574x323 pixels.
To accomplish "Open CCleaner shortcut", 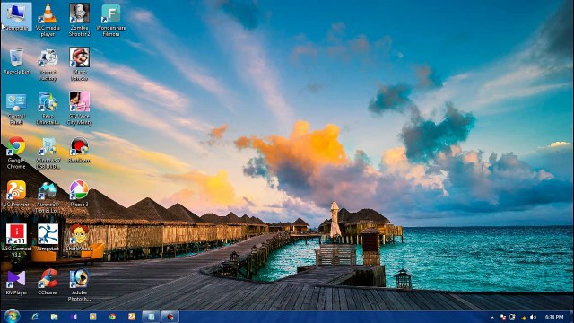I will (x=48, y=283).
